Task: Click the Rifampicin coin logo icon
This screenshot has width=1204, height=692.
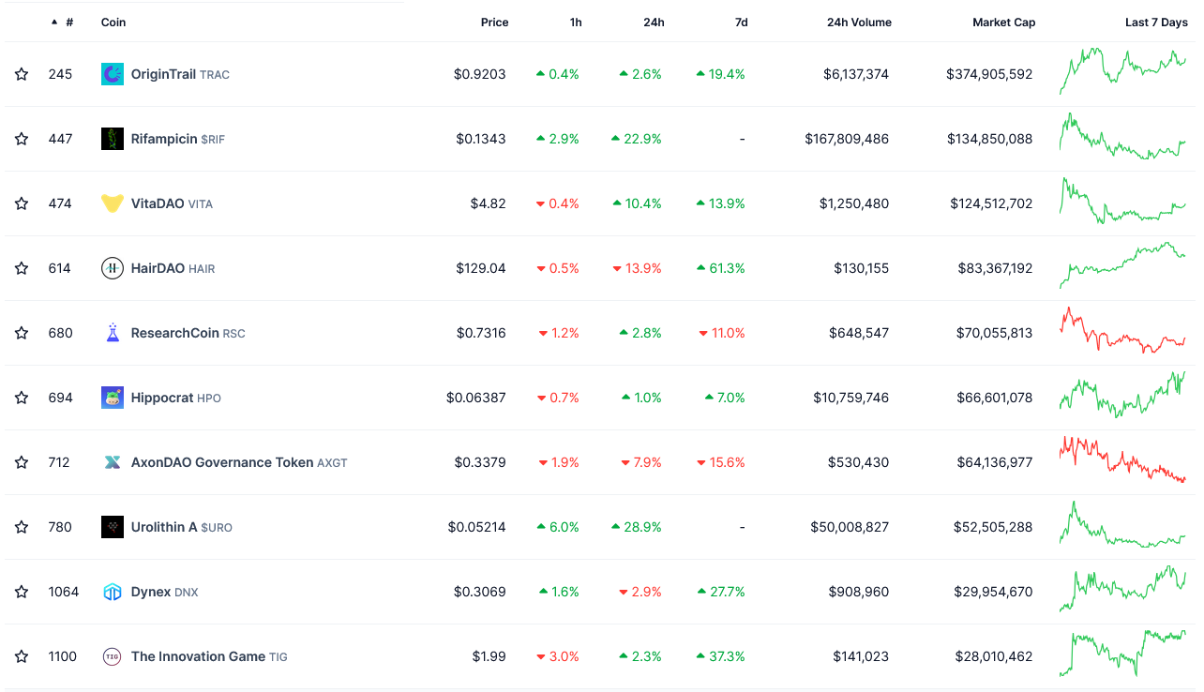Action: [x=113, y=139]
